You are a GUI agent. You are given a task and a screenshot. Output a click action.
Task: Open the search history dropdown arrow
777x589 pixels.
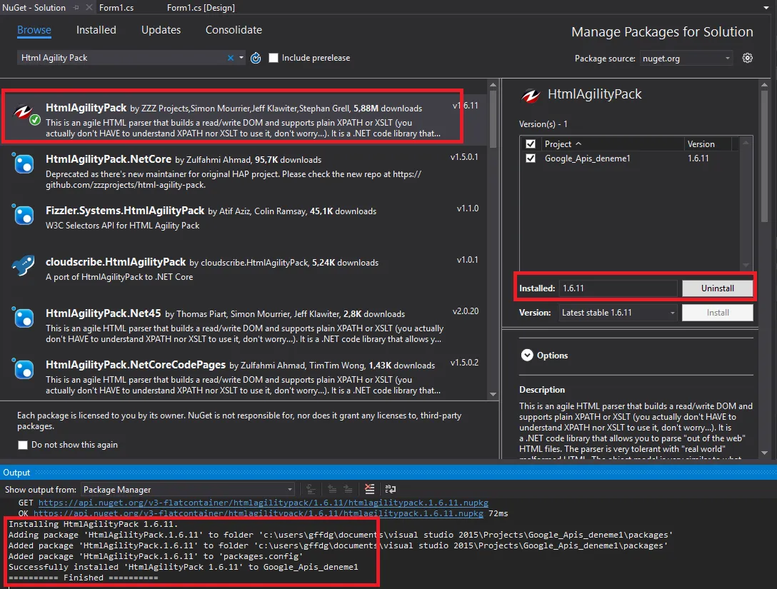pos(241,58)
